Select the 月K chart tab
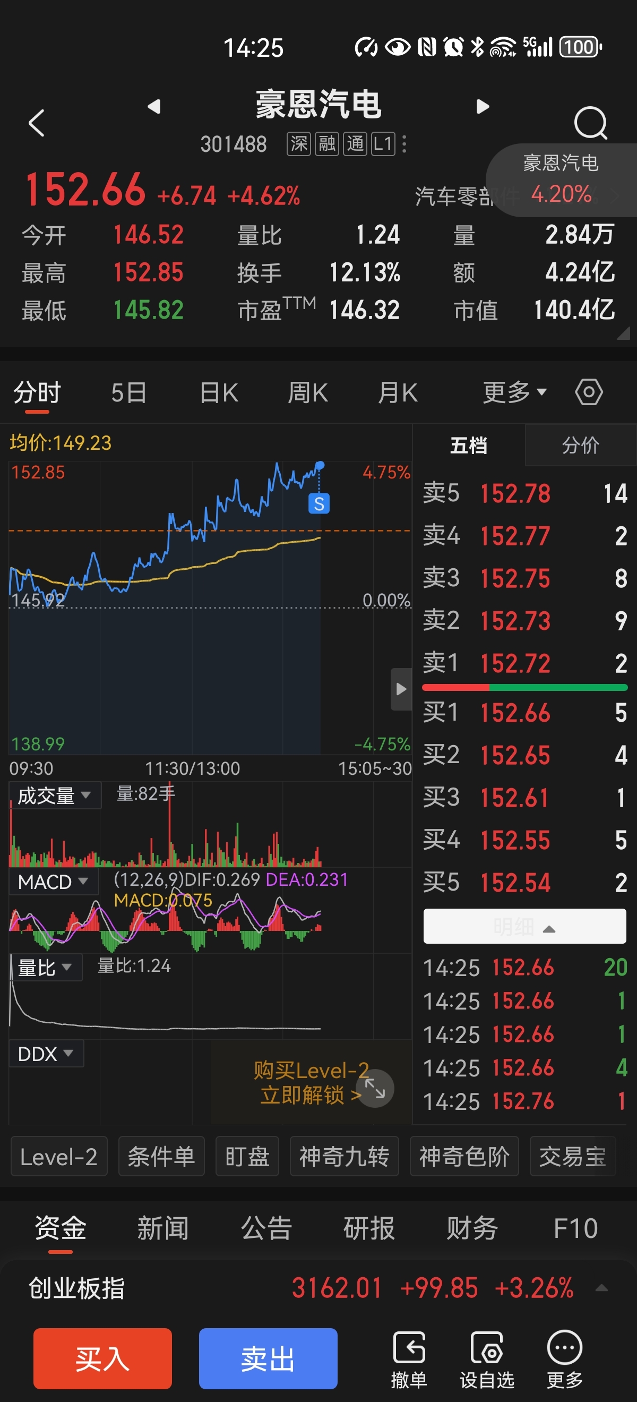Image resolution: width=637 pixels, height=1402 pixels. click(x=398, y=392)
